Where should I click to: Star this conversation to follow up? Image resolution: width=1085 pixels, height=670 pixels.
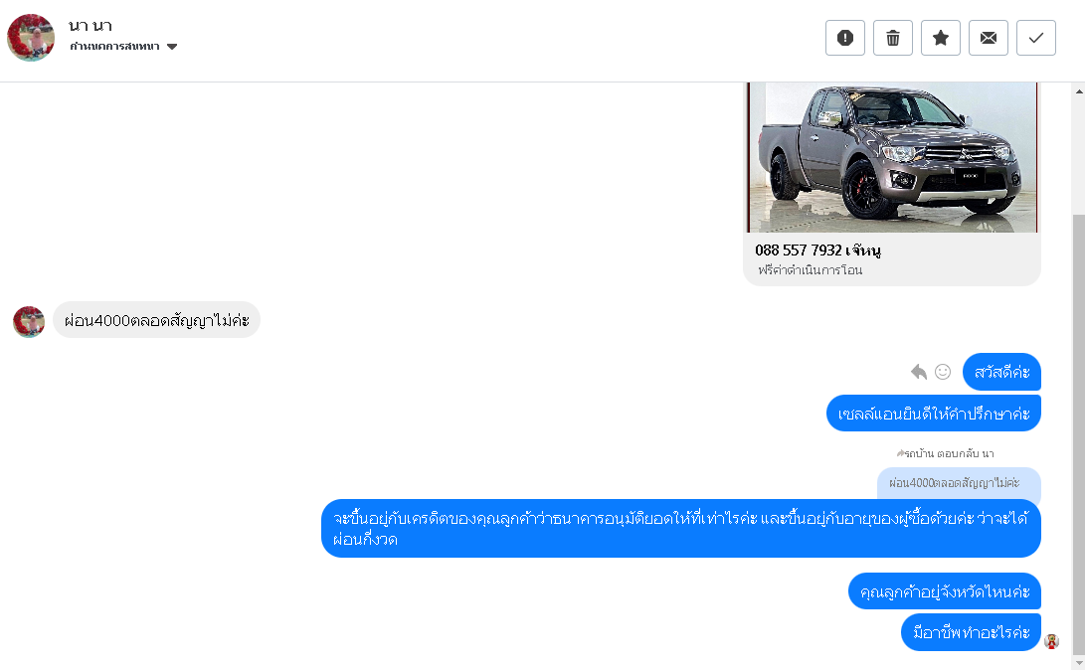[x=941, y=38]
